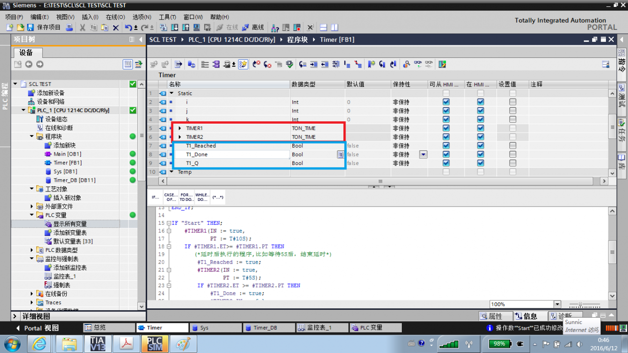Click the Save project disk icon
Screen dimensions: 628x353
coord(30,27)
